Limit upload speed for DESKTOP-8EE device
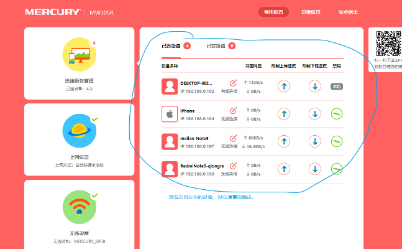 [284, 87]
